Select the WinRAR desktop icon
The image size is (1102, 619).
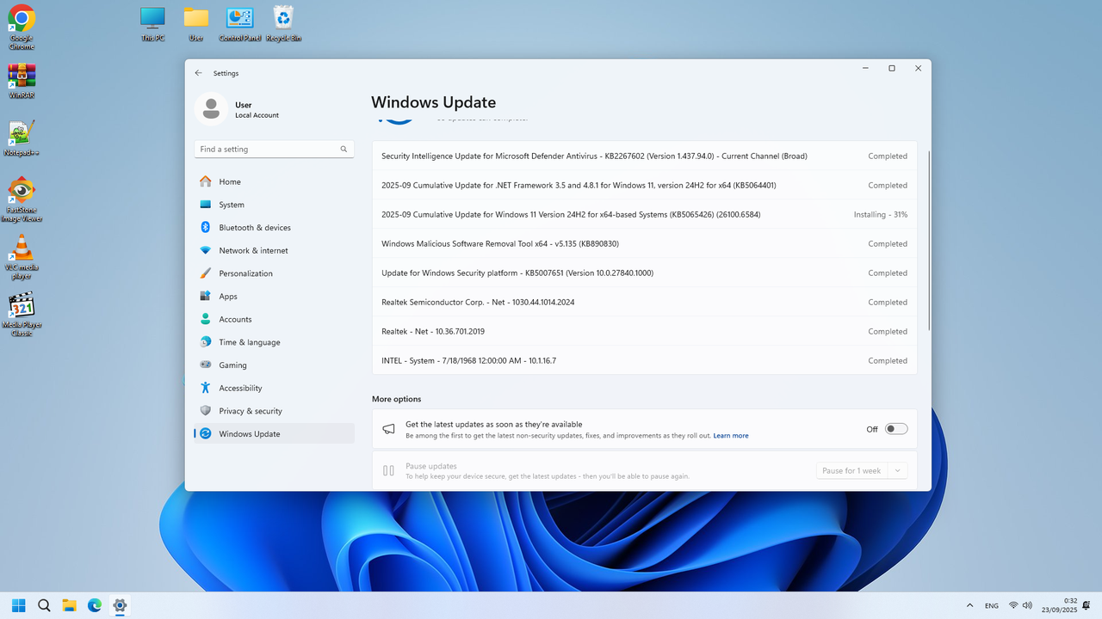coord(22,82)
